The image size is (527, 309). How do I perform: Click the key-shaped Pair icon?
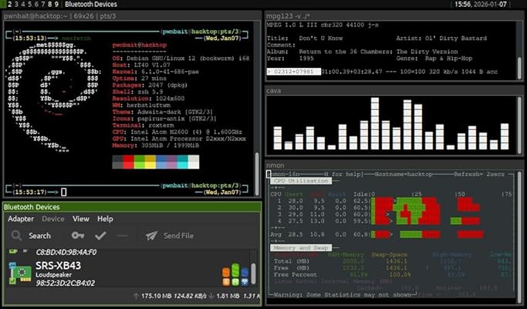(78, 236)
